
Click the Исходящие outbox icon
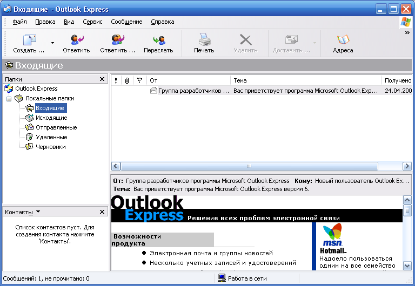[x=29, y=118]
